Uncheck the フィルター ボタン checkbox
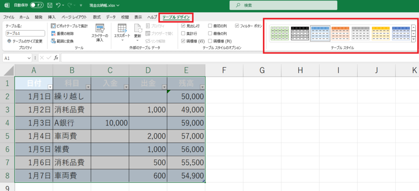The width and height of the screenshot is (419, 191). pyautogui.click(x=237, y=25)
